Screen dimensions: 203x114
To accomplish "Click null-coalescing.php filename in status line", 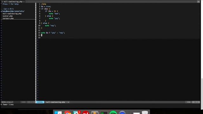I will (x=56, y=102).
